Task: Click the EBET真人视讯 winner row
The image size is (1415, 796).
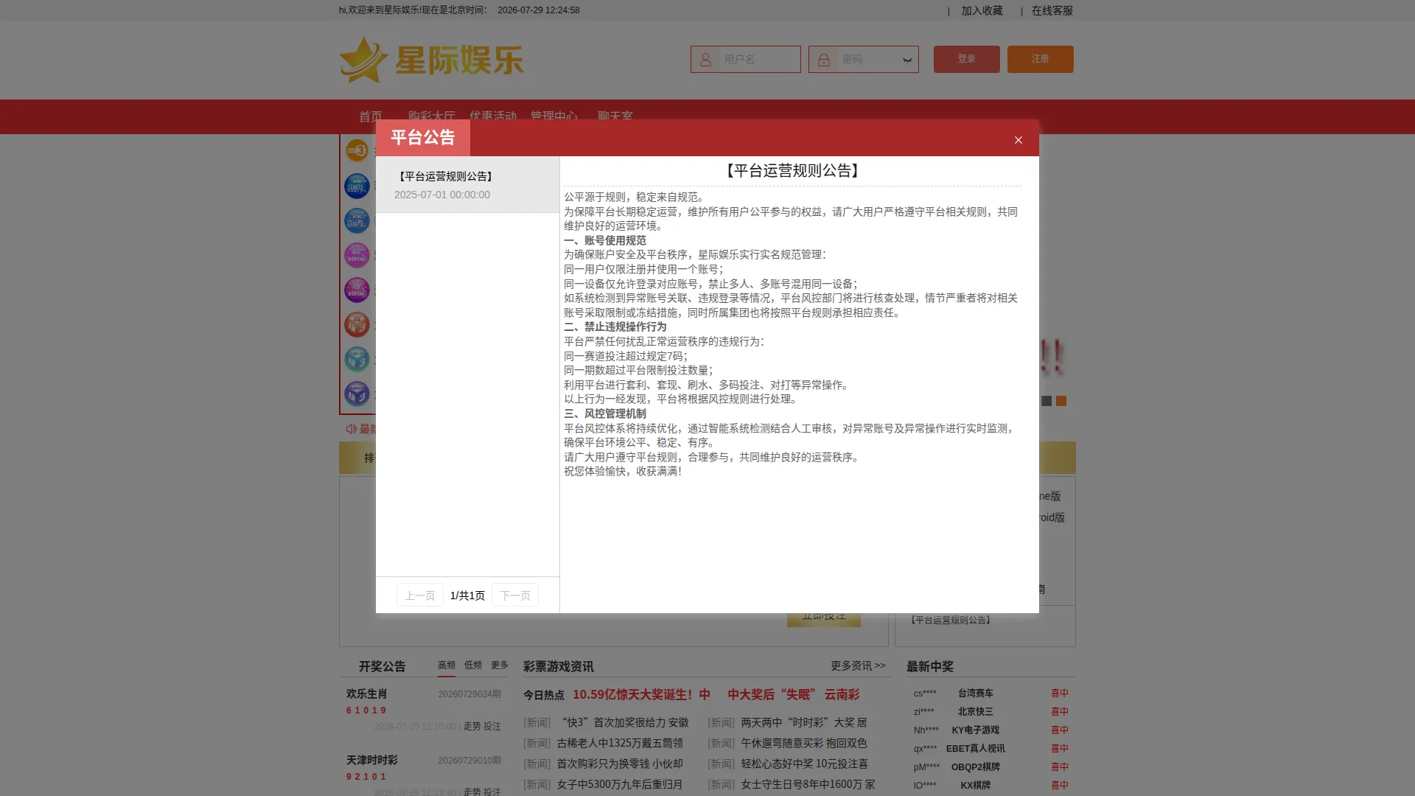Action: coord(990,748)
